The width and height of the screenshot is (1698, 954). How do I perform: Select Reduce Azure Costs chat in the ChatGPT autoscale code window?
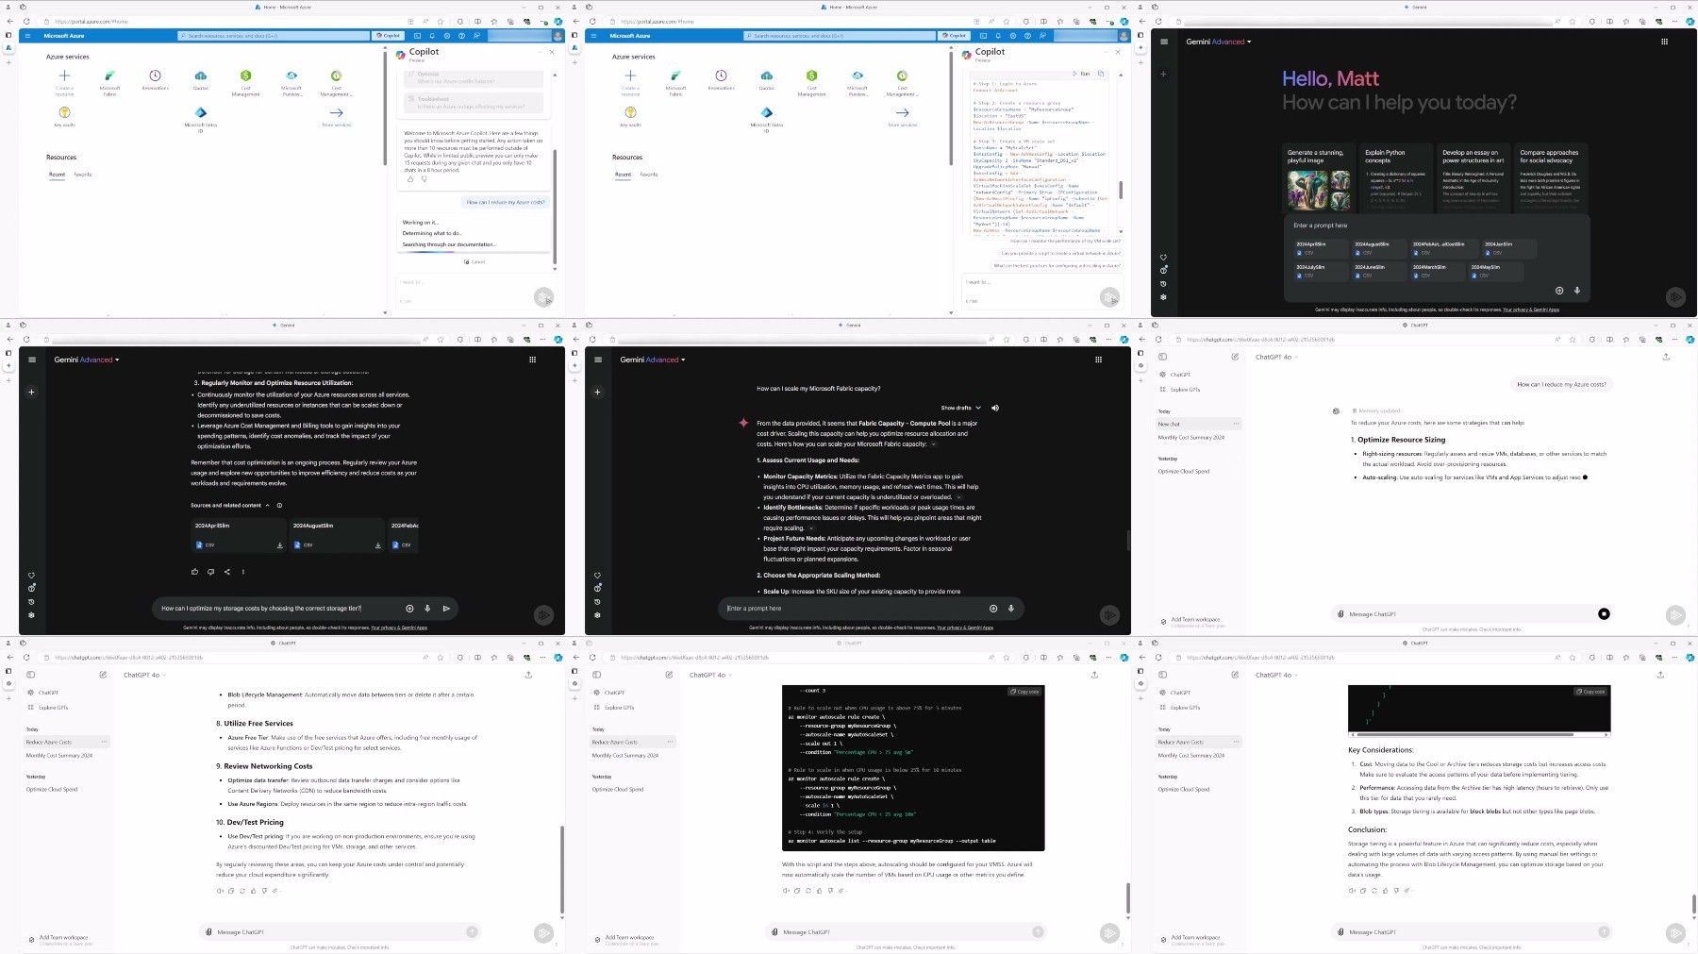[x=633, y=743]
